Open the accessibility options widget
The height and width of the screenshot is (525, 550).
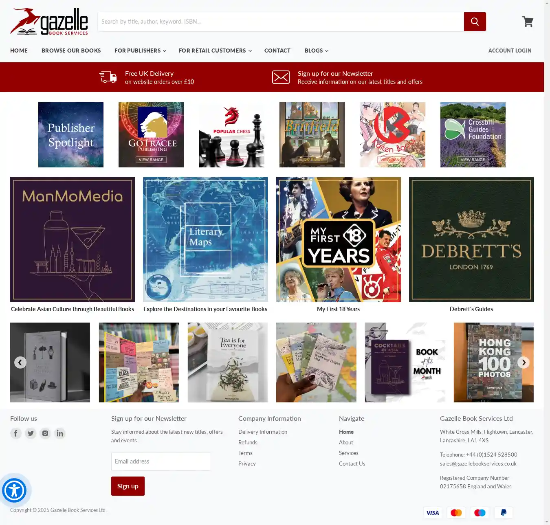click(14, 490)
